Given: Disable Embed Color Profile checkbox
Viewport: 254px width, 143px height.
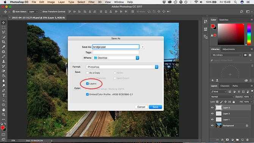Looking at the screenshot, I should 87,94.
